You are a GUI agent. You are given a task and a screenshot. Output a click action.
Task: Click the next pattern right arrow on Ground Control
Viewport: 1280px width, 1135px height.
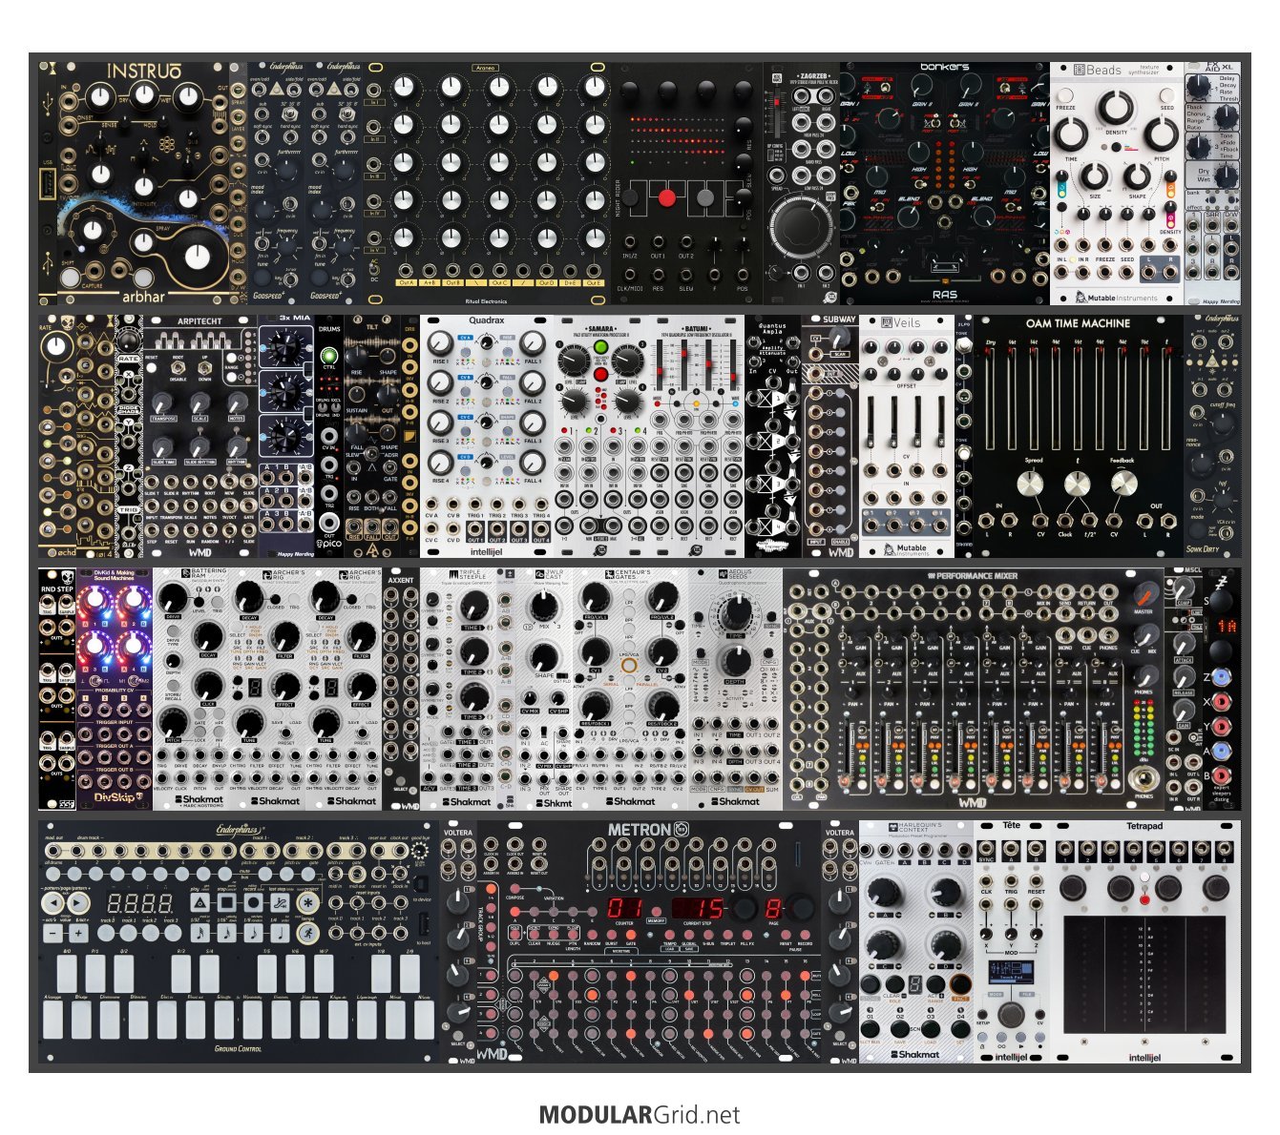tap(78, 902)
